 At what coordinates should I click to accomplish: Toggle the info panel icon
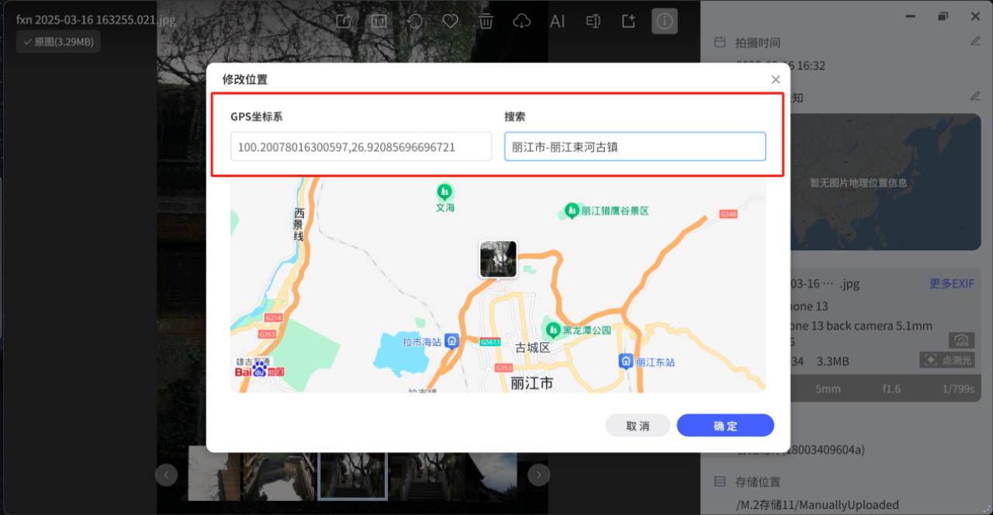click(665, 21)
